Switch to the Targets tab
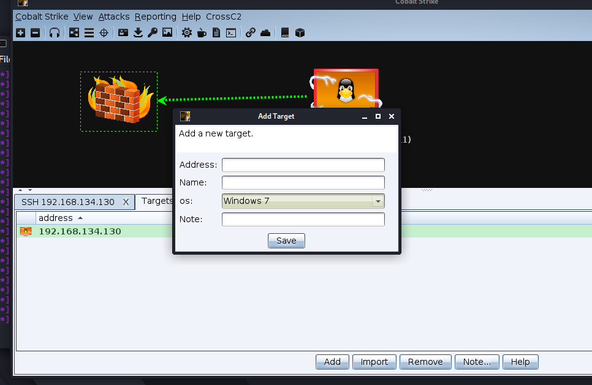Image resolution: width=592 pixels, height=385 pixels. coord(157,201)
